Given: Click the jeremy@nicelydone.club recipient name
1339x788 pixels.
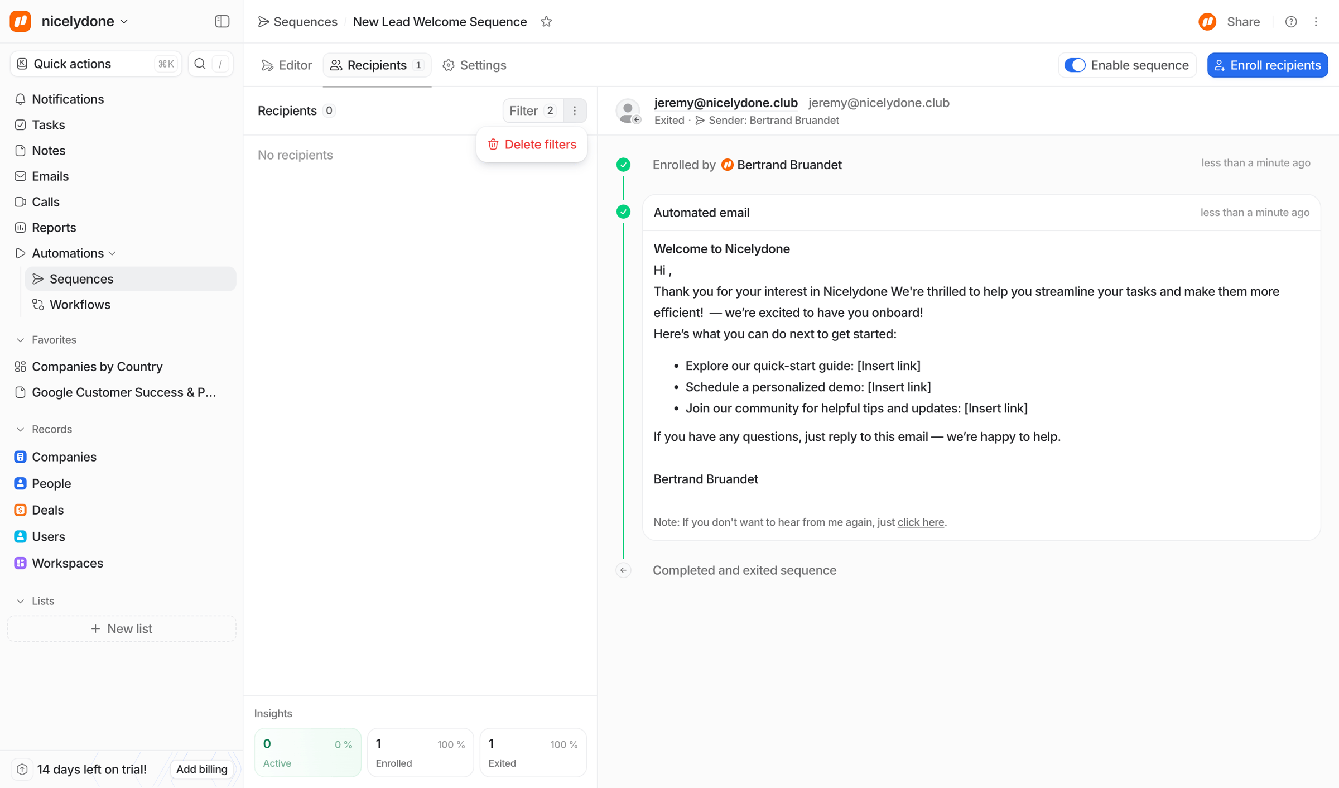Looking at the screenshot, I should [x=726, y=103].
